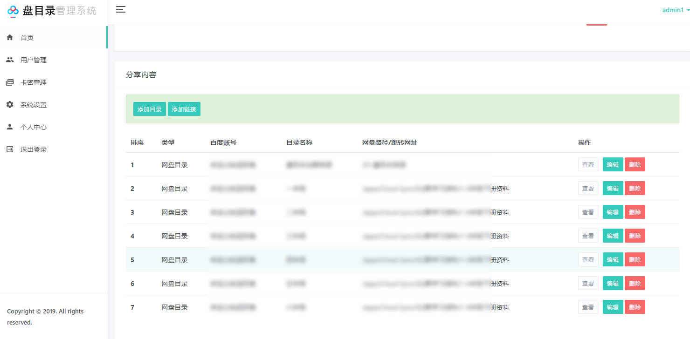Viewport: 690px width, 339px height.
Task: Open 个人中心 in the sidebar
Action: click(54, 127)
